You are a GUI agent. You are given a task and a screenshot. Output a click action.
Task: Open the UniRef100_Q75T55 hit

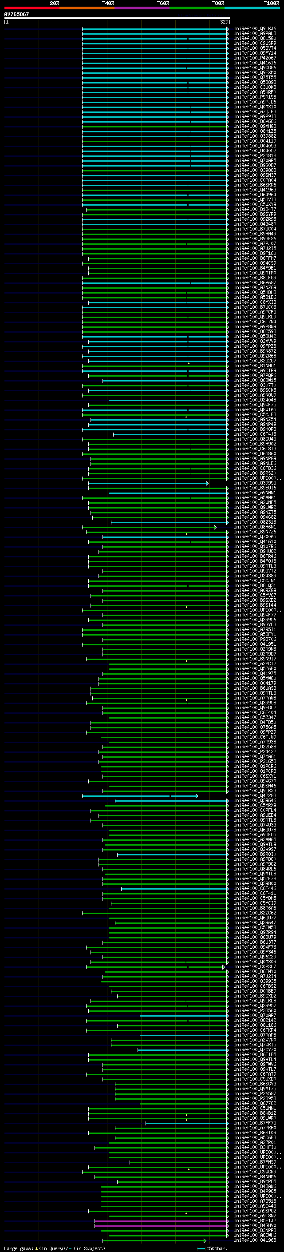coord(254,77)
